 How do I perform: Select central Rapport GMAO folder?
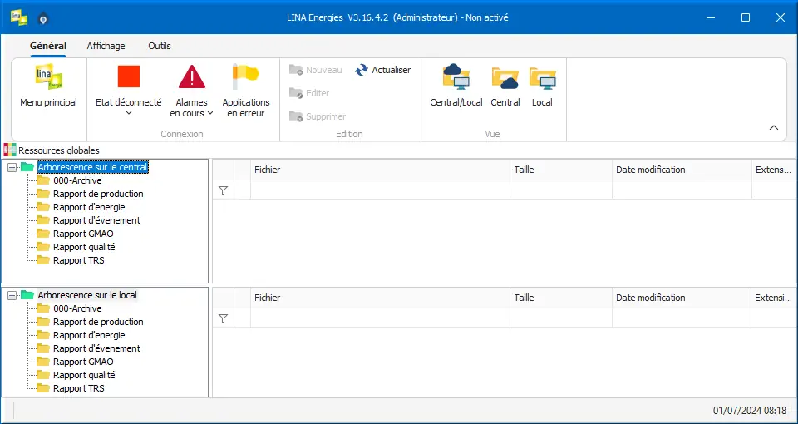[x=83, y=234]
